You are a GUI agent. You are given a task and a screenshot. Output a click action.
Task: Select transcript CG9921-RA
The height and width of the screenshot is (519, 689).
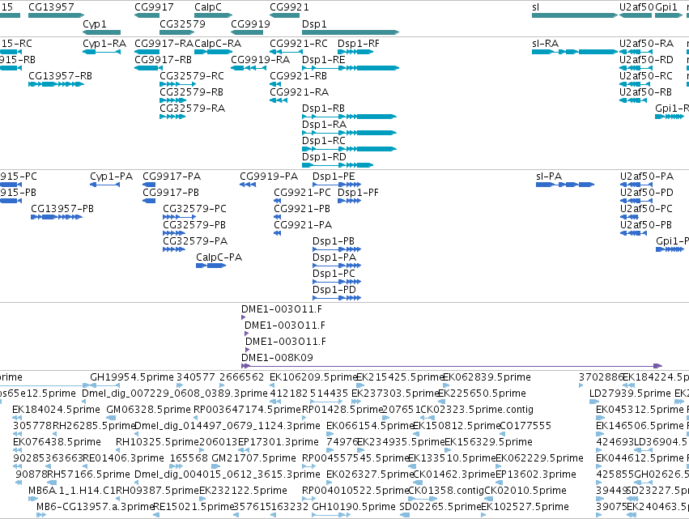point(300,92)
